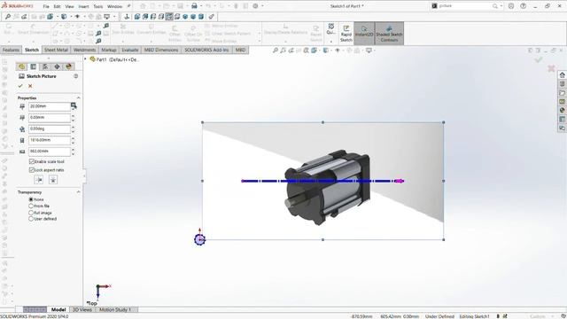Viewport: 567px width, 319px height.
Task: Click Zoom to Fit in heads-up view toolbar
Action: click(x=276, y=51)
